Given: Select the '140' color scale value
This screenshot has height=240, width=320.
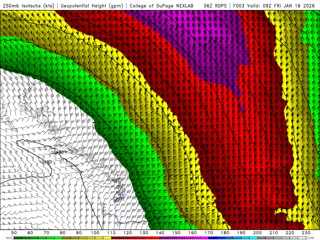Looking at the screenshot, I should click(x=160, y=233).
